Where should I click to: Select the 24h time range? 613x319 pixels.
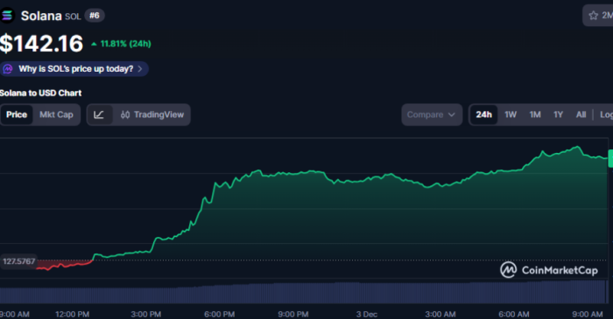coord(483,114)
